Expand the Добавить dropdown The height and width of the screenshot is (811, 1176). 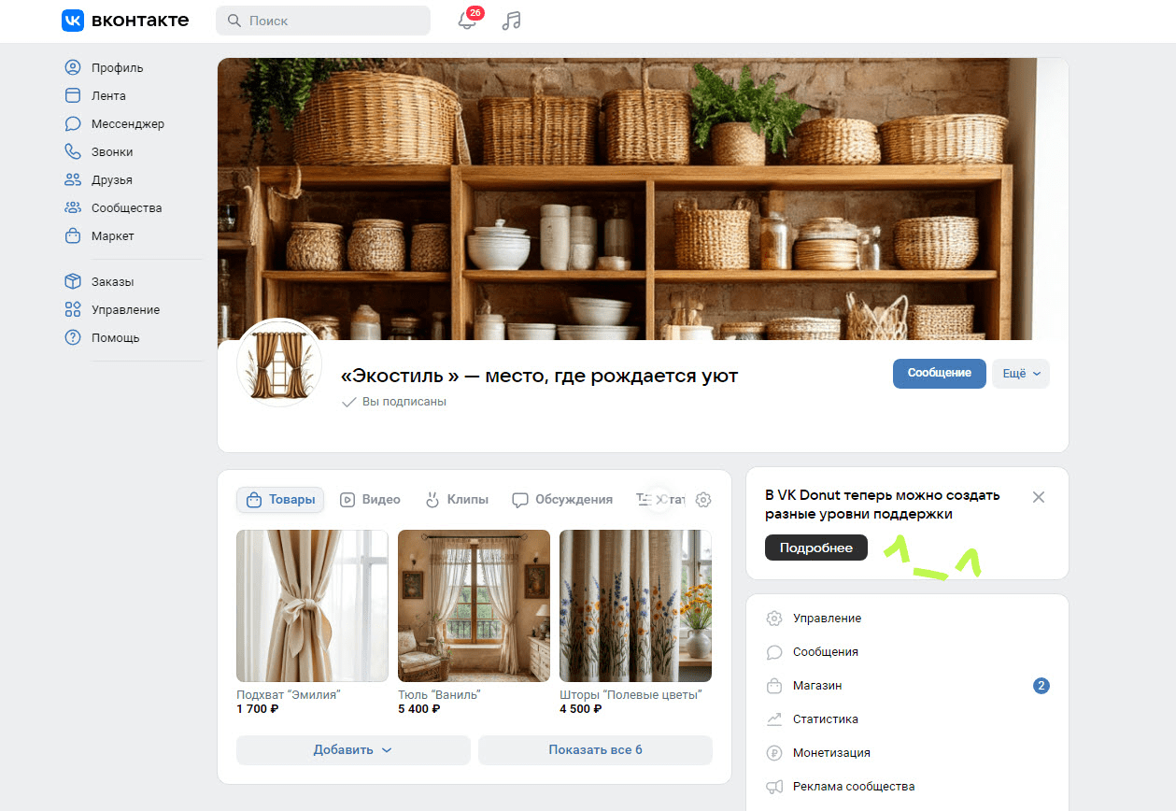click(352, 750)
